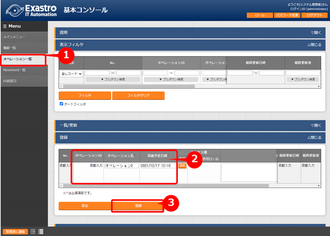Click the registration table right scroll arrow
The width and height of the screenshot is (330, 236).
point(319,186)
